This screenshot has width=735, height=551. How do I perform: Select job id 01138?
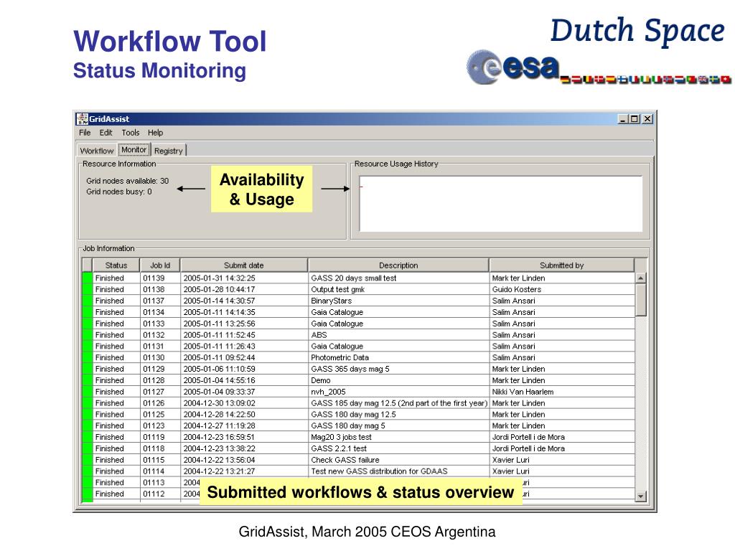click(x=160, y=290)
